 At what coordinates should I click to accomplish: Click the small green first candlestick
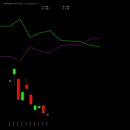10,81
